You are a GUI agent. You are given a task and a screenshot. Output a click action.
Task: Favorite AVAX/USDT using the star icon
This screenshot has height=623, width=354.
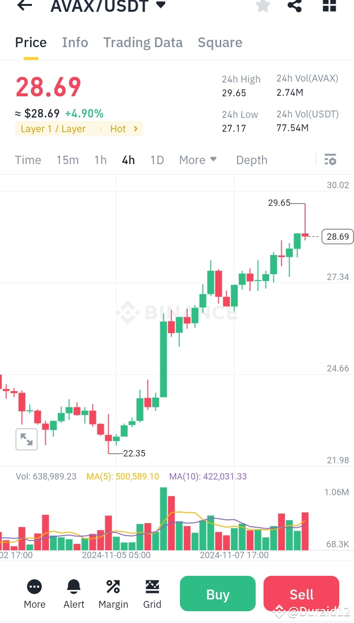point(263,6)
